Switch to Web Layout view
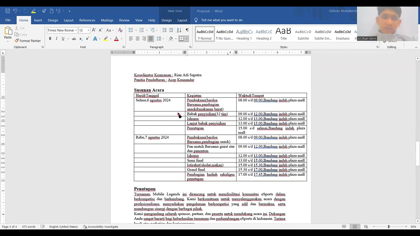The height and width of the screenshot is (236, 420). click(366, 226)
